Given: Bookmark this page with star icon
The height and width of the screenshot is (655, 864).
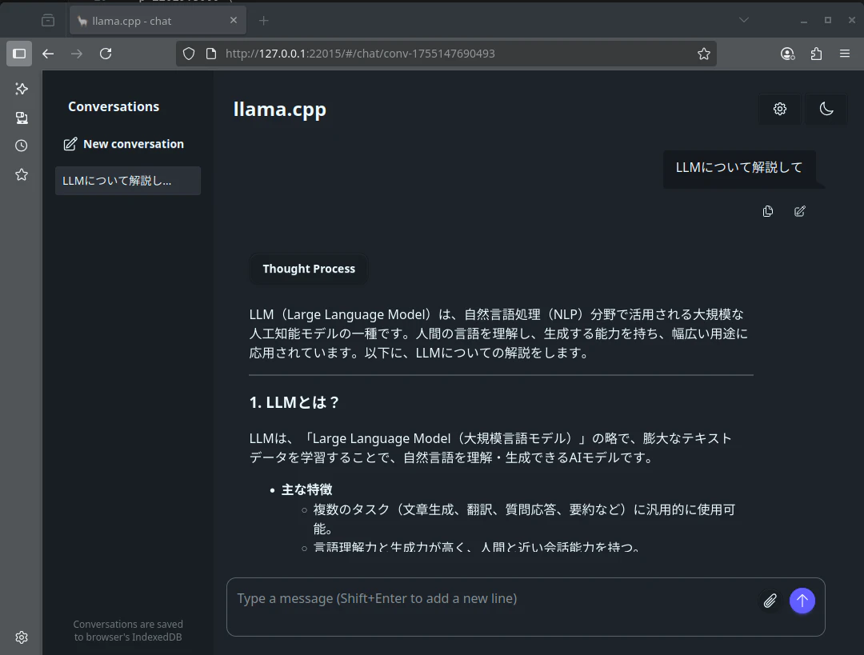Looking at the screenshot, I should pos(704,54).
